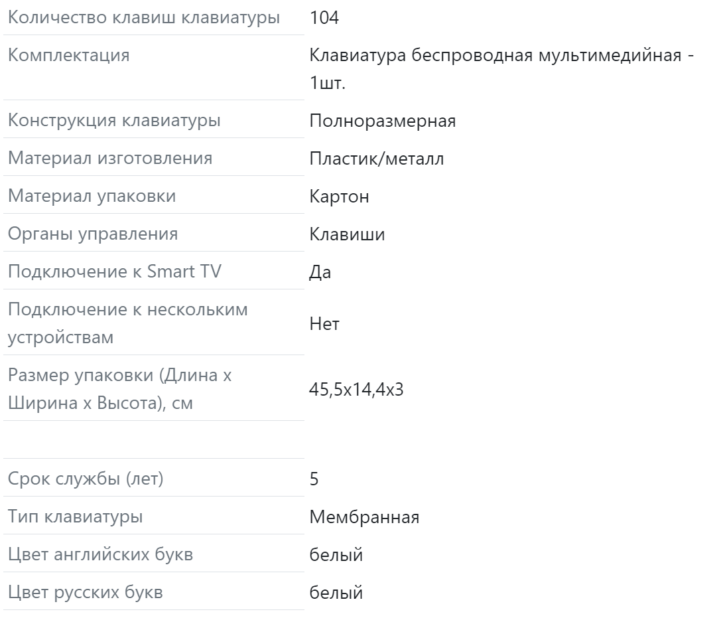Click the 'Пластик/металл' value

(377, 159)
